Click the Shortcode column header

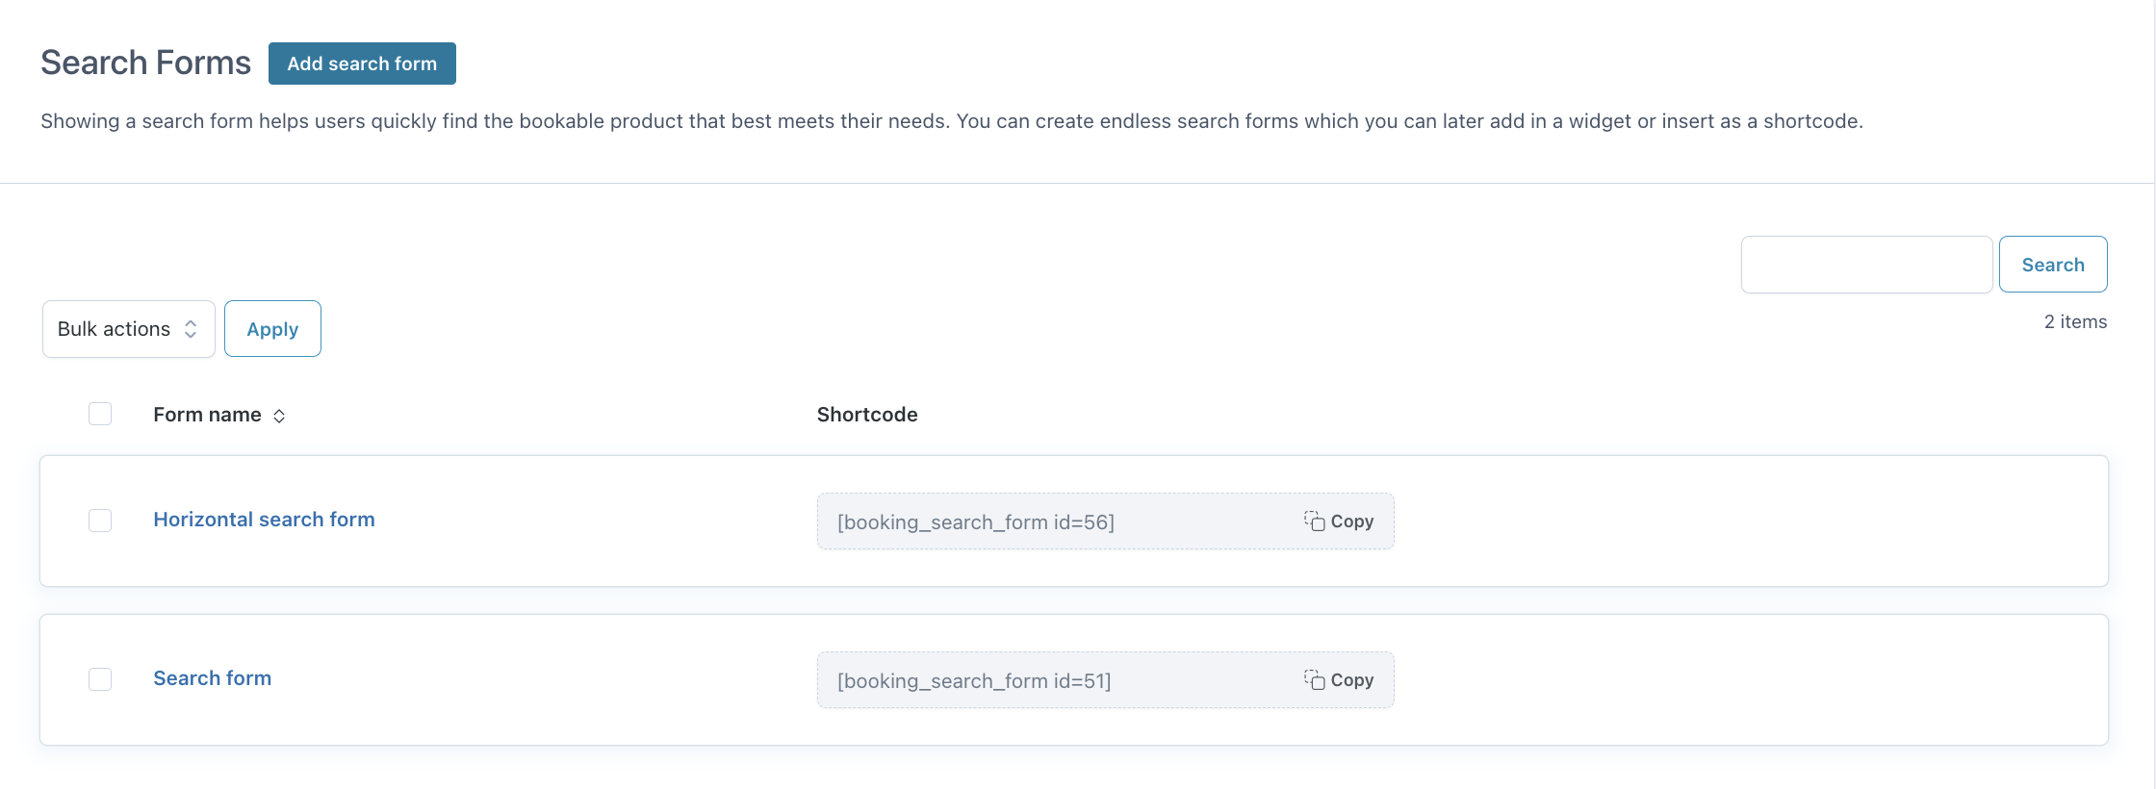tap(867, 415)
